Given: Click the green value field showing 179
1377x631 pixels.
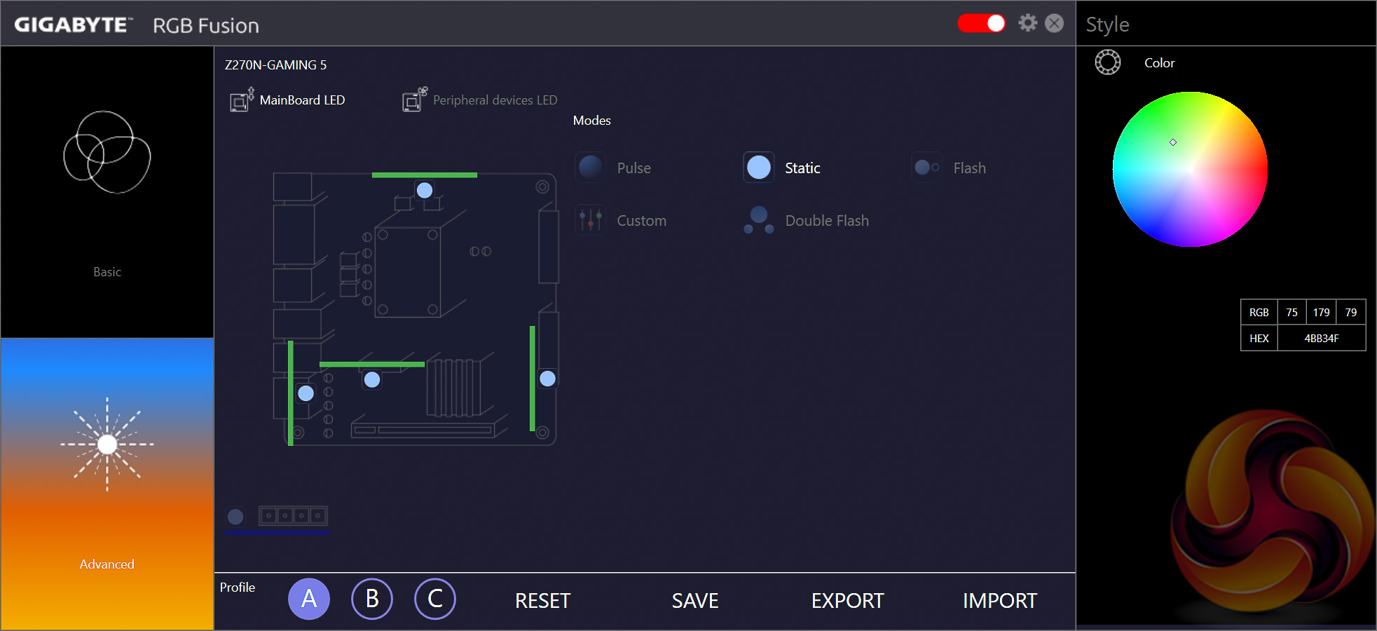Looking at the screenshot, I should (1322, 313).
